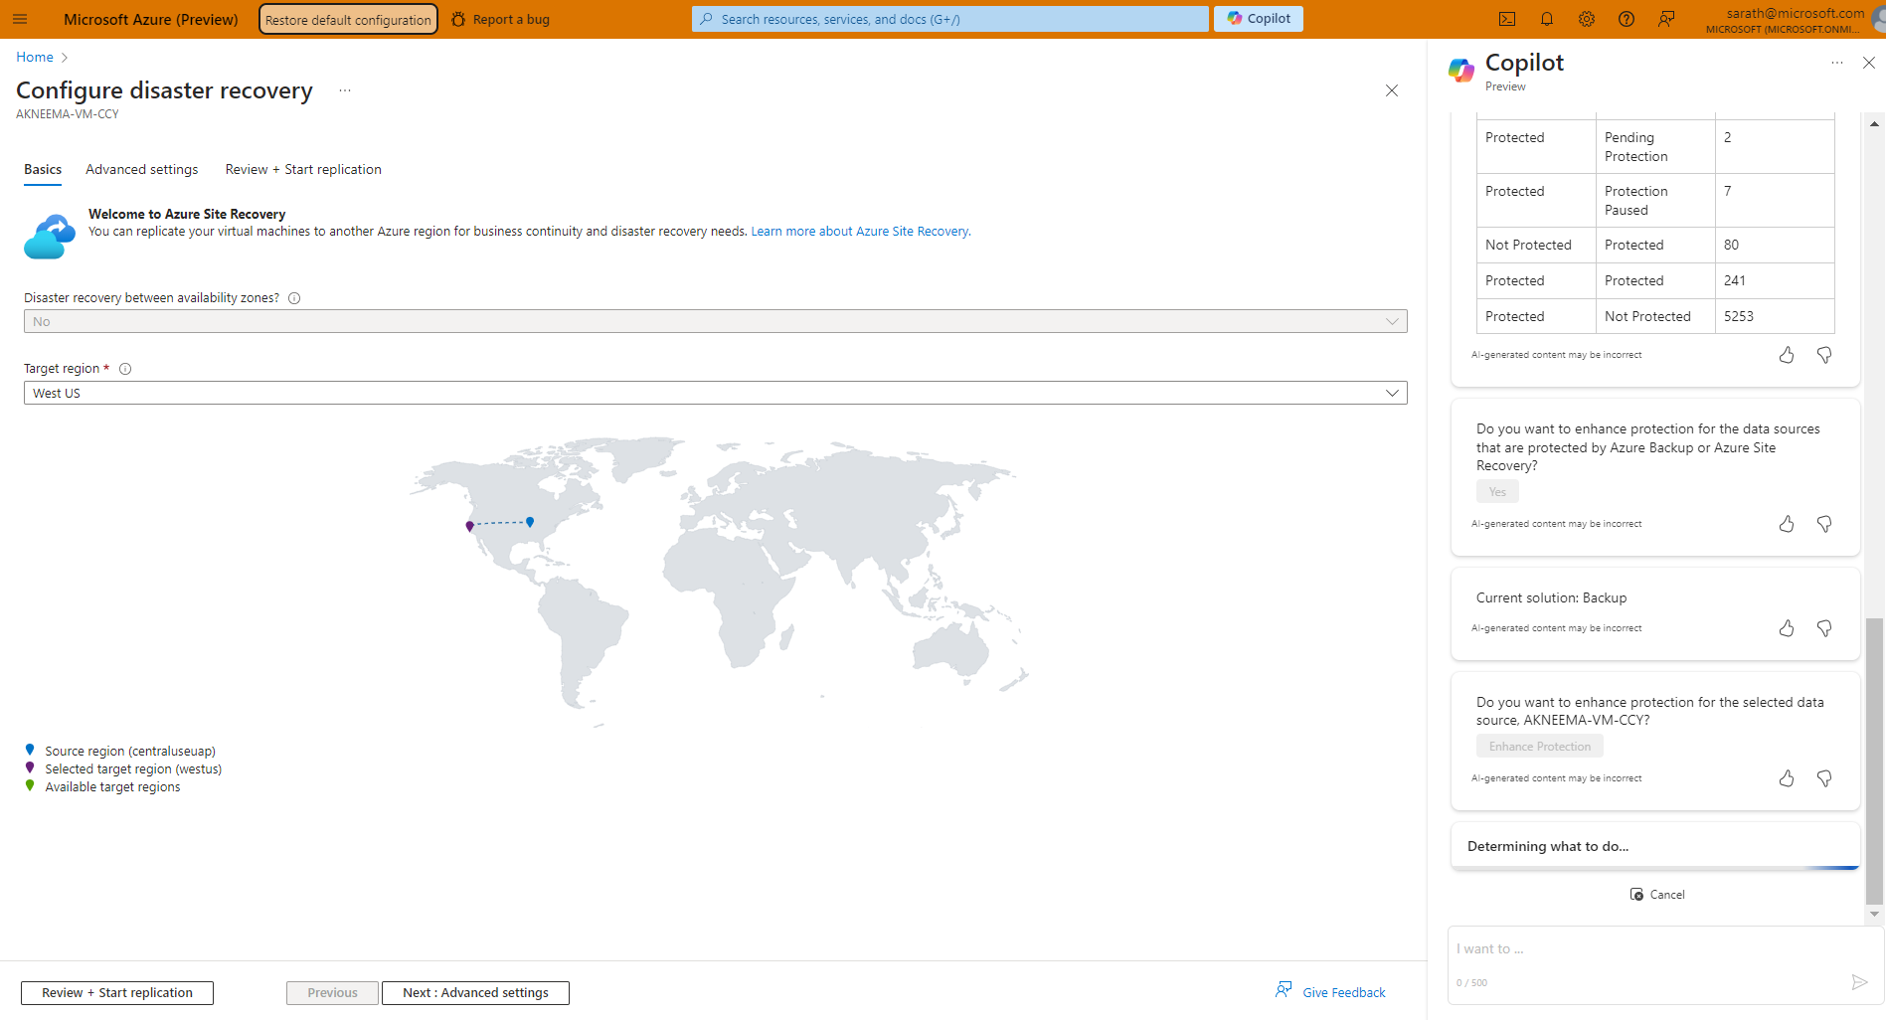The image size is (1886, 1020).
Task: Like the protection status table response
Action: tap(1787, 355)
